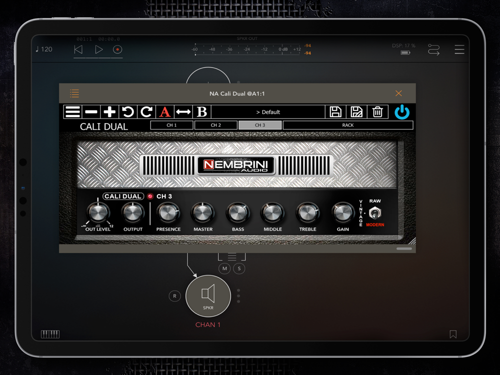Toggle the R record-arm button
500x375 pixels.
coord(174,296)
